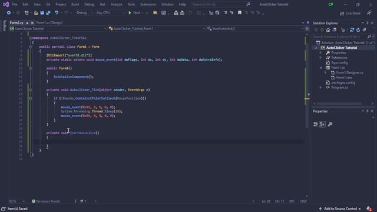The width and height of the screenshot is (377, 212).
Task: Save the file with the floppy icon
Action: (42, 13)
